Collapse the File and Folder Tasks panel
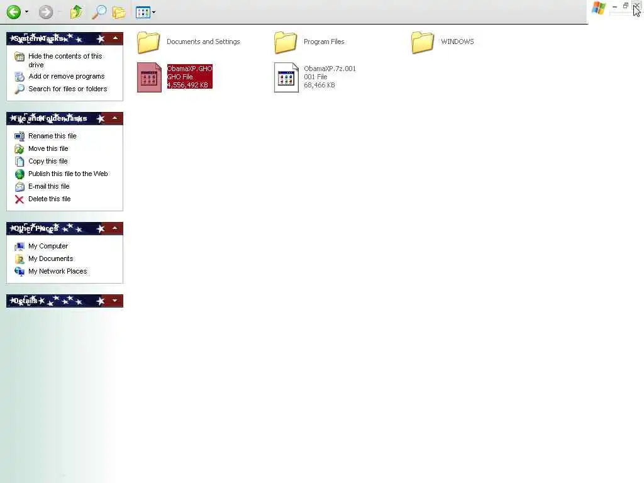The width and height of the screenshot is (644, 483). click(115, 119)
